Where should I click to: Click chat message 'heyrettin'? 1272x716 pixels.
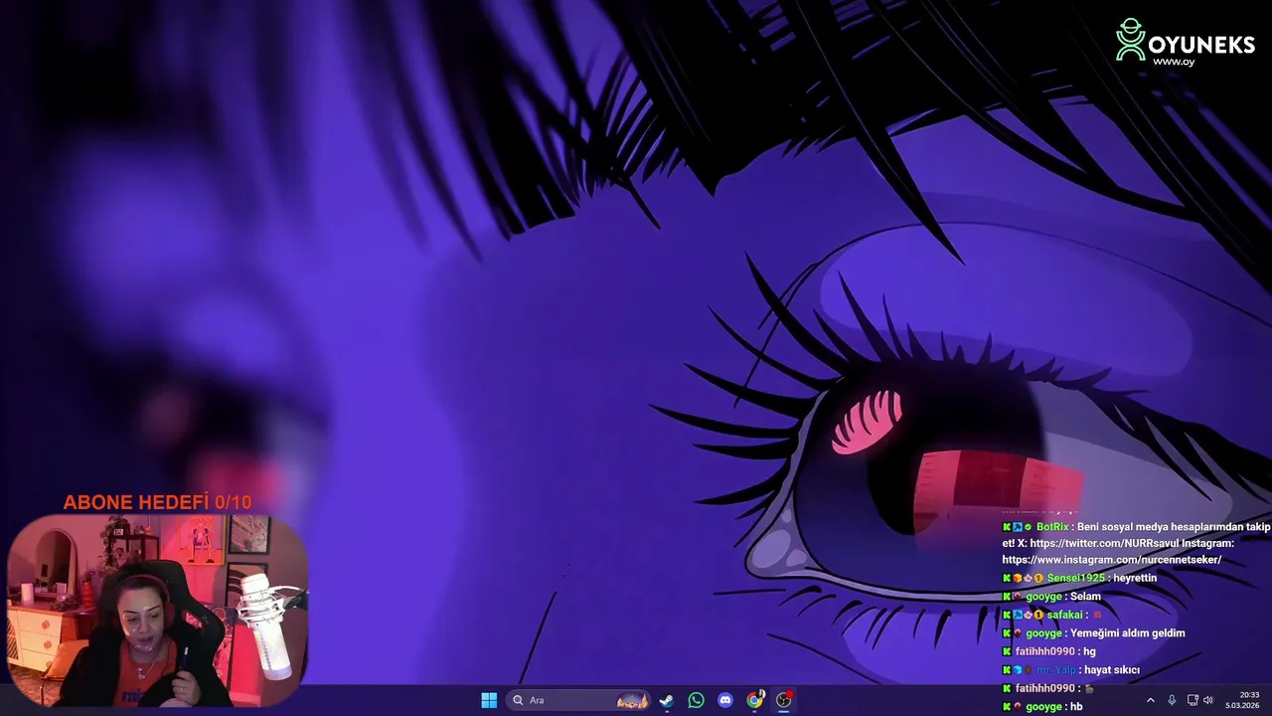[1135, 578]
